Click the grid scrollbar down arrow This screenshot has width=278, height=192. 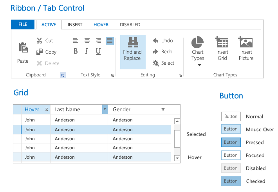coord(177,158)
